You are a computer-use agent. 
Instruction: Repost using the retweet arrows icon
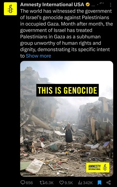[x=42, y=183]
